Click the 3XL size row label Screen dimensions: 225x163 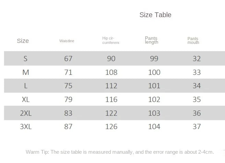pyautogui.click(x=26, y=127)
